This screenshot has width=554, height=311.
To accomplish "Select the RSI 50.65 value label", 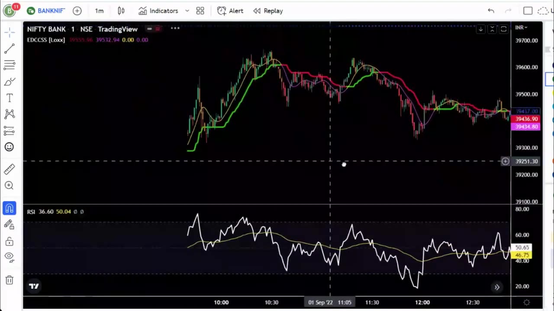I will (x=522, y=248).
